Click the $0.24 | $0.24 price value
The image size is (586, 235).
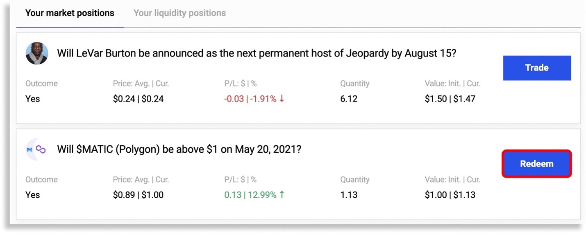pos(138,99)
